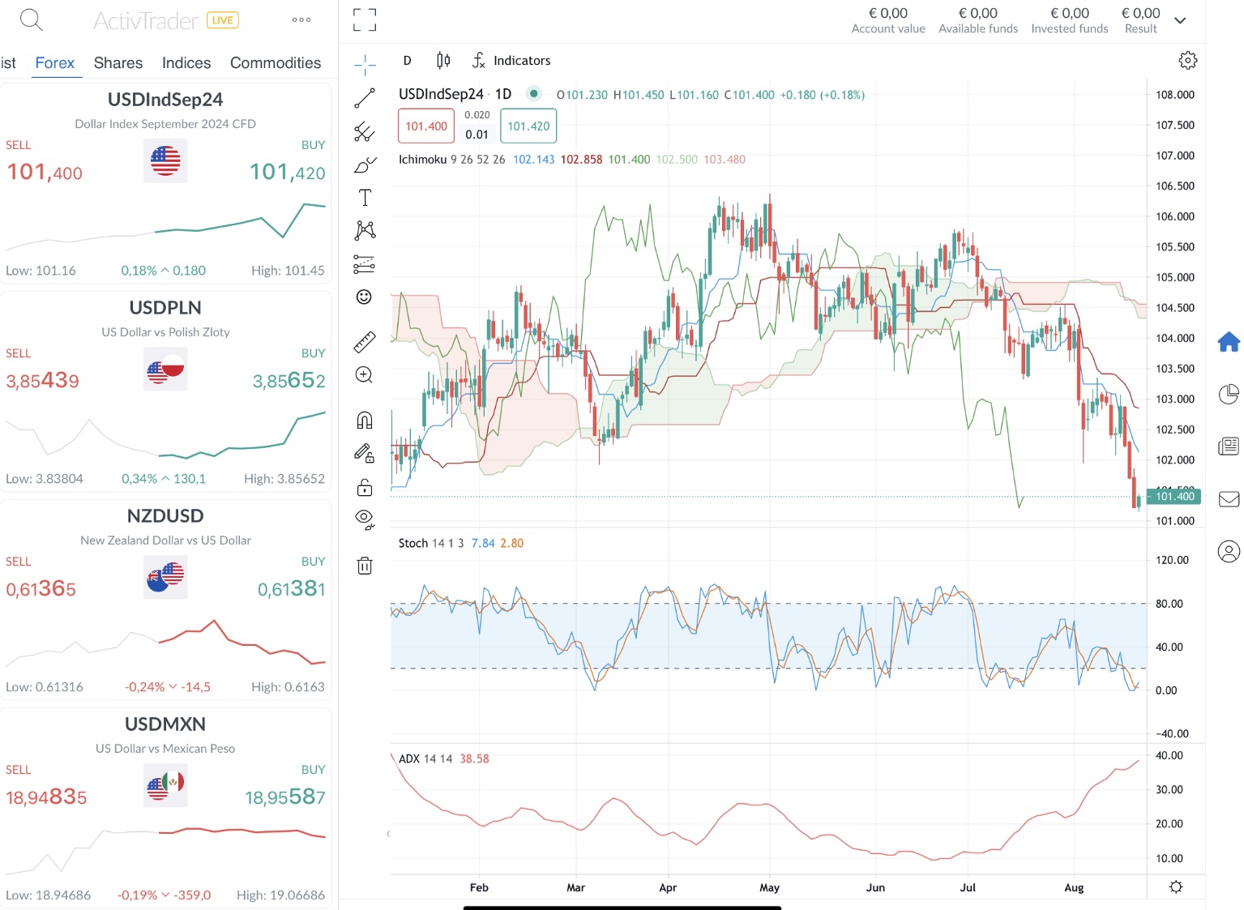Click the SELL 101,400 price box
This screenshot has height=910, width=1244.
(x=425, y=126)
